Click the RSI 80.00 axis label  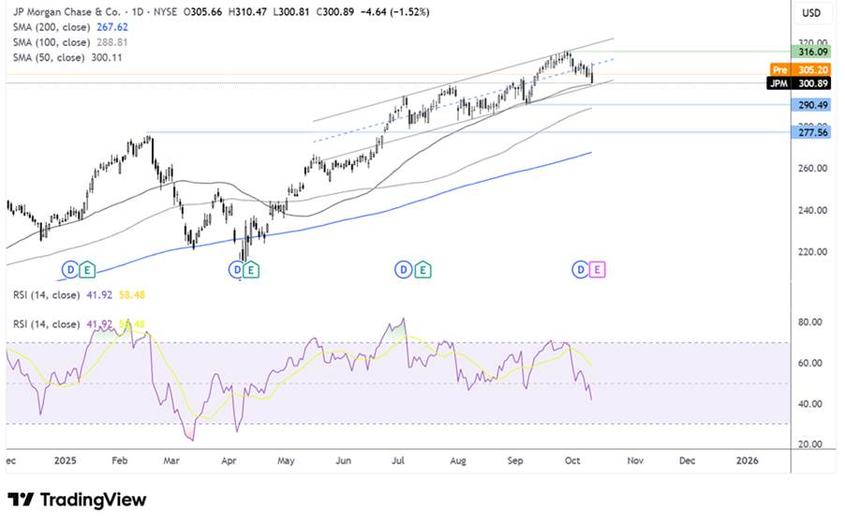[x=810, y=323]
